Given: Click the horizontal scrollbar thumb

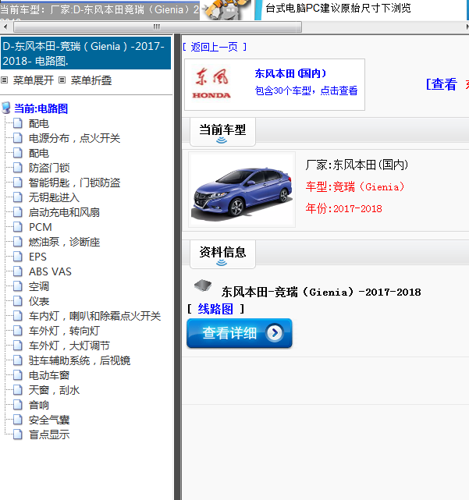Looking at the screenshot, I should 158,27.
